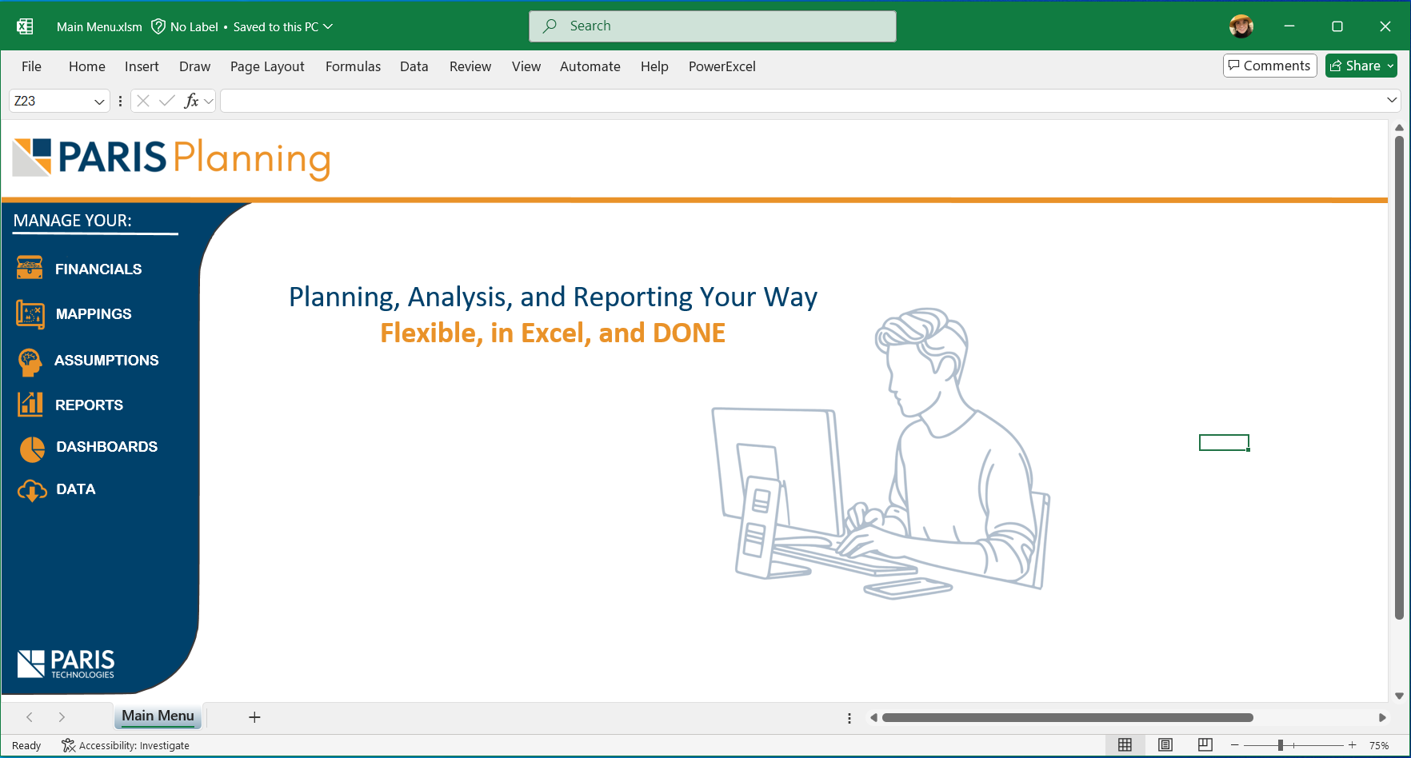
Task: Select the Automate ribbon tab
Action: click(590, 66)
